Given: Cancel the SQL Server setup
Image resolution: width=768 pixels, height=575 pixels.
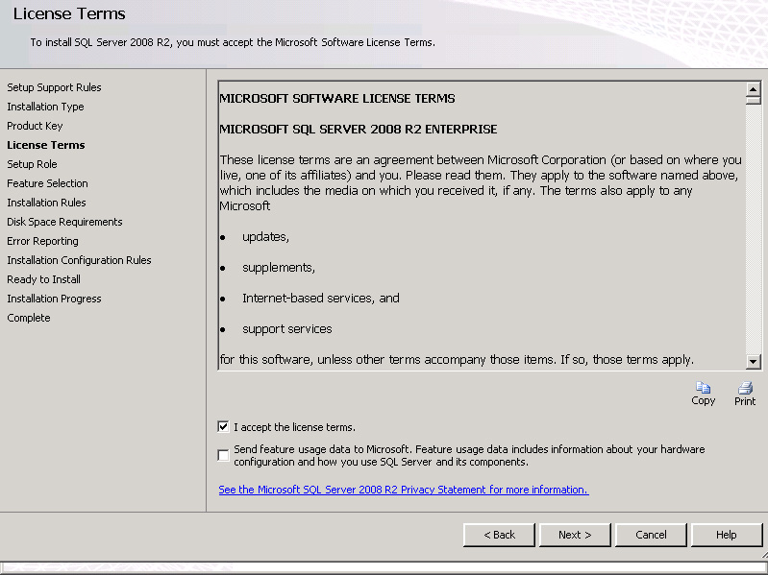Looking at the screenshot, I should tap(651, 535).
